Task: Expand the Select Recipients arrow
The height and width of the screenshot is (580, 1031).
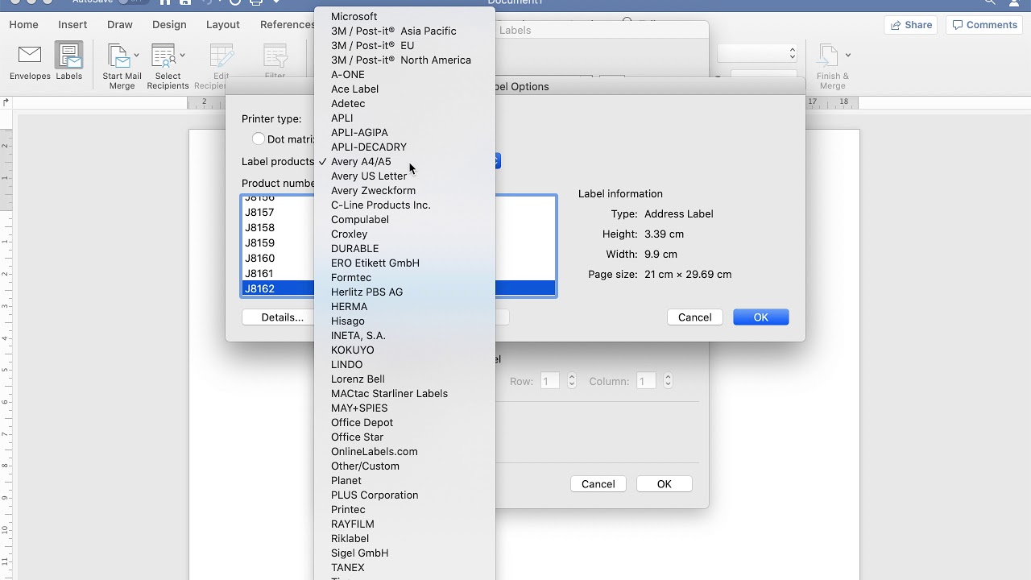Action: (183, 55)
